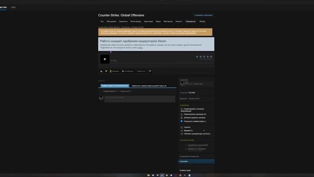Click Обновить дескрипторы контента link

[197, 134]
